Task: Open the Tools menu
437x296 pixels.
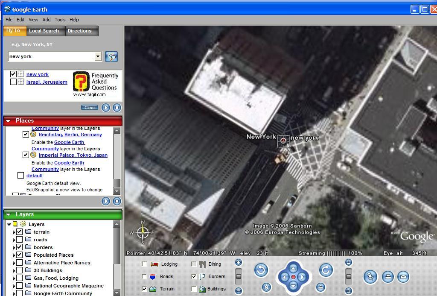Action: coord(60,20)
